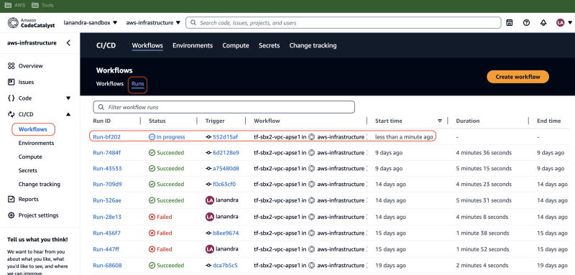
Task: Click the Create workflow button
Action: click(517, 77)
